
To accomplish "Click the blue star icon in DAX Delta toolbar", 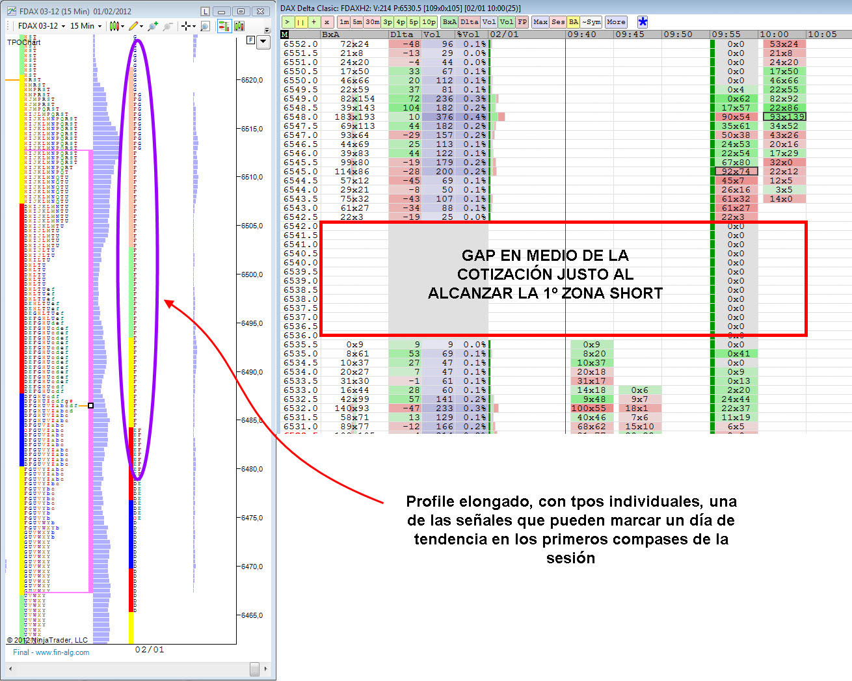I will (643, 22).
